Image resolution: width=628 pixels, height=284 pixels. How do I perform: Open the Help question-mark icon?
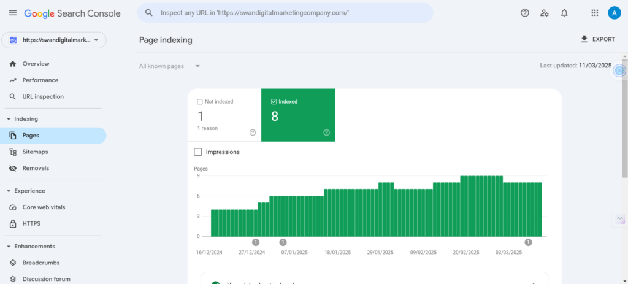coord(525,13)
